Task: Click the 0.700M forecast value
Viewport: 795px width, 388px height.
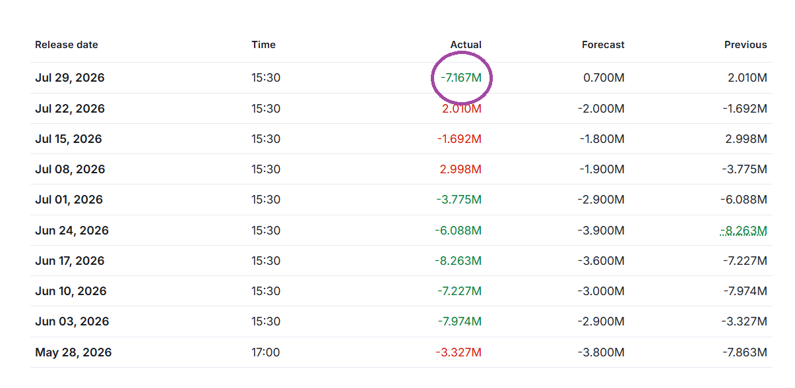Action: pyautogui.click(x=604, y=78)
